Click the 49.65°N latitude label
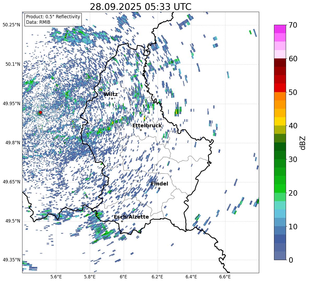309x282 pixels. pos(11,182)
